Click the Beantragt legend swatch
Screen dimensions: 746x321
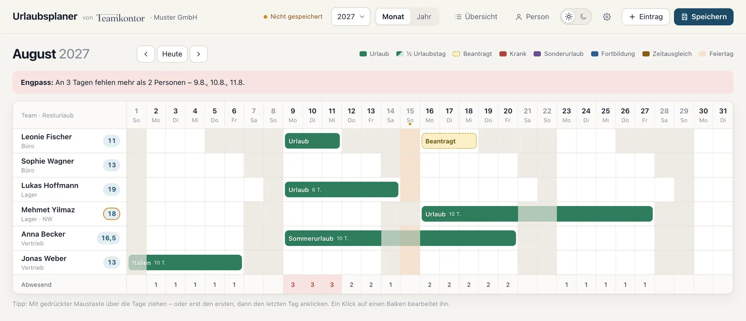coord(456,54)
